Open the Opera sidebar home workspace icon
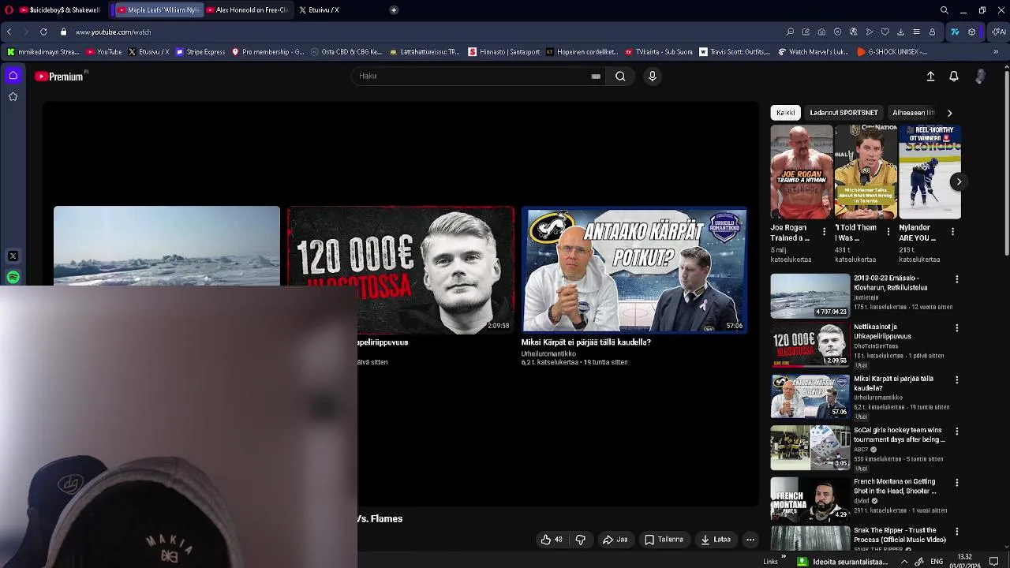This screenshot has width=1010, height=568. [x=13, y=76]
